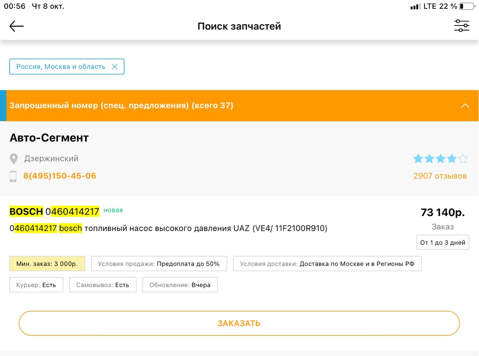479x356 pixels.
Task: Tap the Дзержинский location pin icon
Action: point(14,159)
